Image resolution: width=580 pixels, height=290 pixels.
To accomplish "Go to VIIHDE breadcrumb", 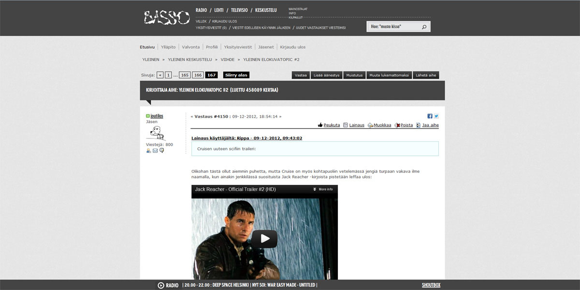I will [228, 59].
